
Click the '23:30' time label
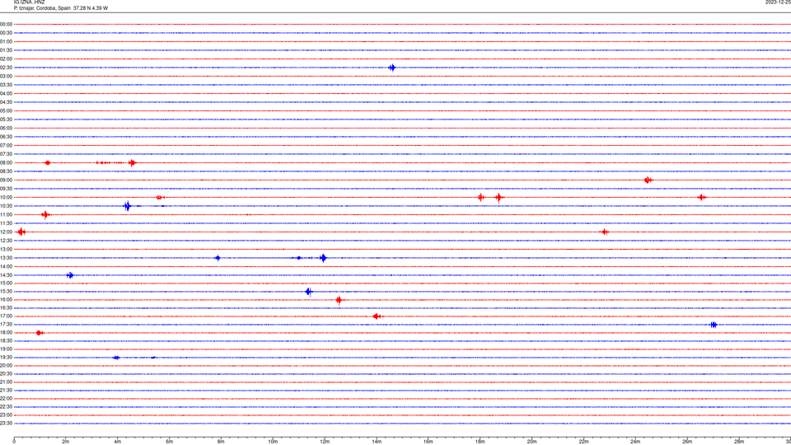pyautogui.click(x=6, y=424)
